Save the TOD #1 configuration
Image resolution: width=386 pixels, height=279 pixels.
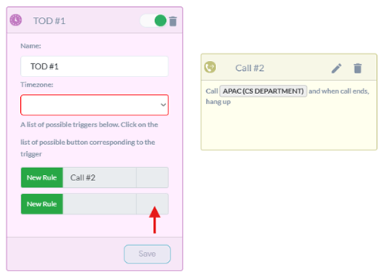point(147,254)
